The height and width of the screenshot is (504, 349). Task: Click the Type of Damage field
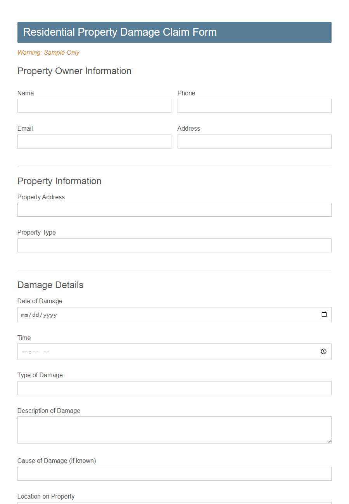pos(174,388)
